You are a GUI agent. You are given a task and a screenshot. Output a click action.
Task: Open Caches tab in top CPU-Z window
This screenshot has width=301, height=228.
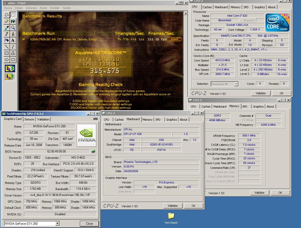(207, 7)
